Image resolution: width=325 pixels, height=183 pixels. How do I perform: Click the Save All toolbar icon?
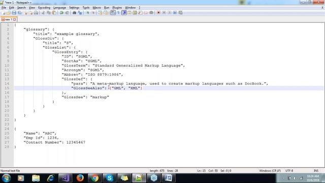click(x=19, y=13)
